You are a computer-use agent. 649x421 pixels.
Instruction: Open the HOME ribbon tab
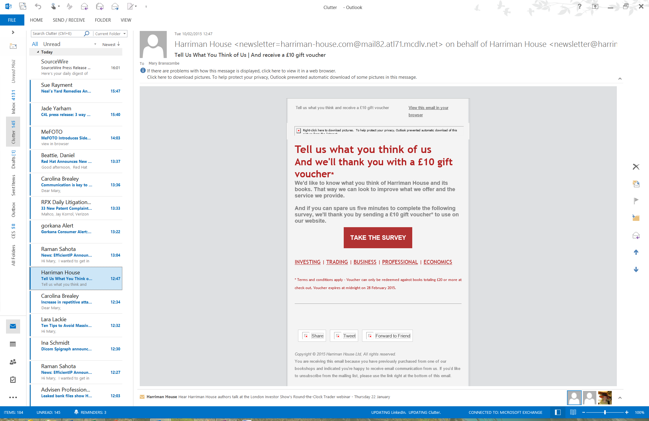click(36, 20)
